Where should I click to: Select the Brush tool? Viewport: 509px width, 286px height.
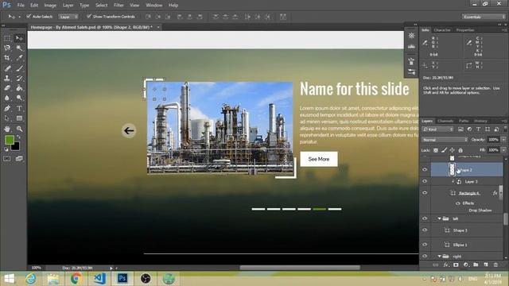coord(19,68)
